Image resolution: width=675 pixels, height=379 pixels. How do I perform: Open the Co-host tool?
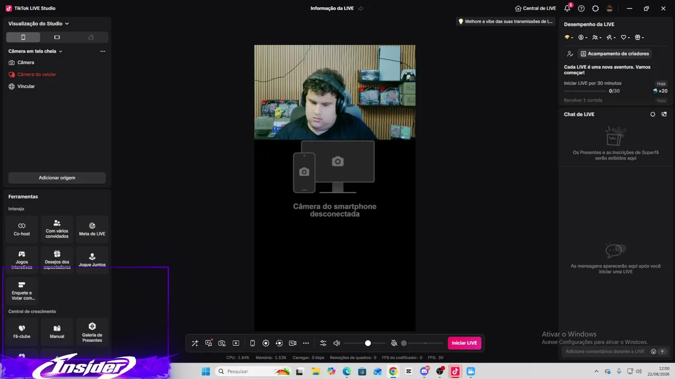[x=22, y=229]
